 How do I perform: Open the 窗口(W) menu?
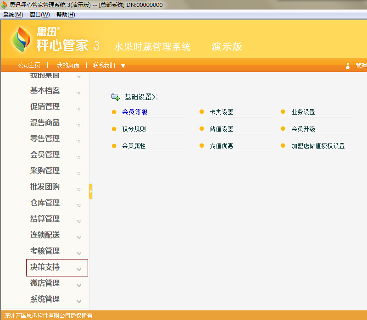pyautogui.click(x=39, y=15)
